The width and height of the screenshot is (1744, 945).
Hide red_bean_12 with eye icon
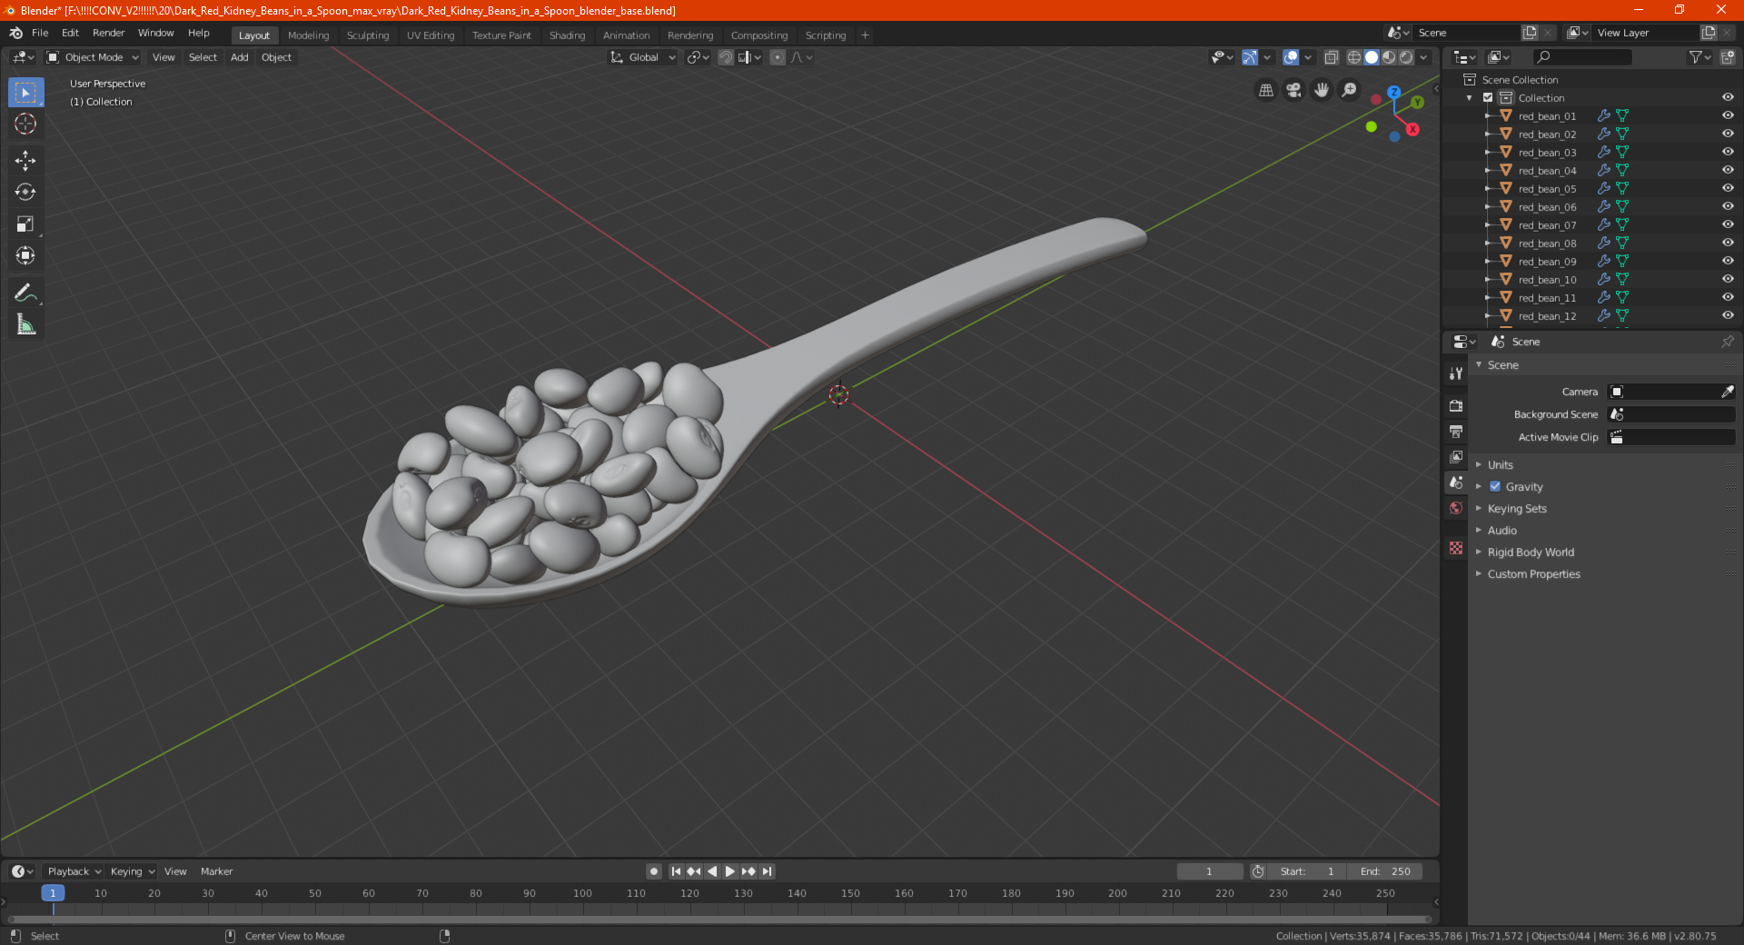pos(1728,315)
